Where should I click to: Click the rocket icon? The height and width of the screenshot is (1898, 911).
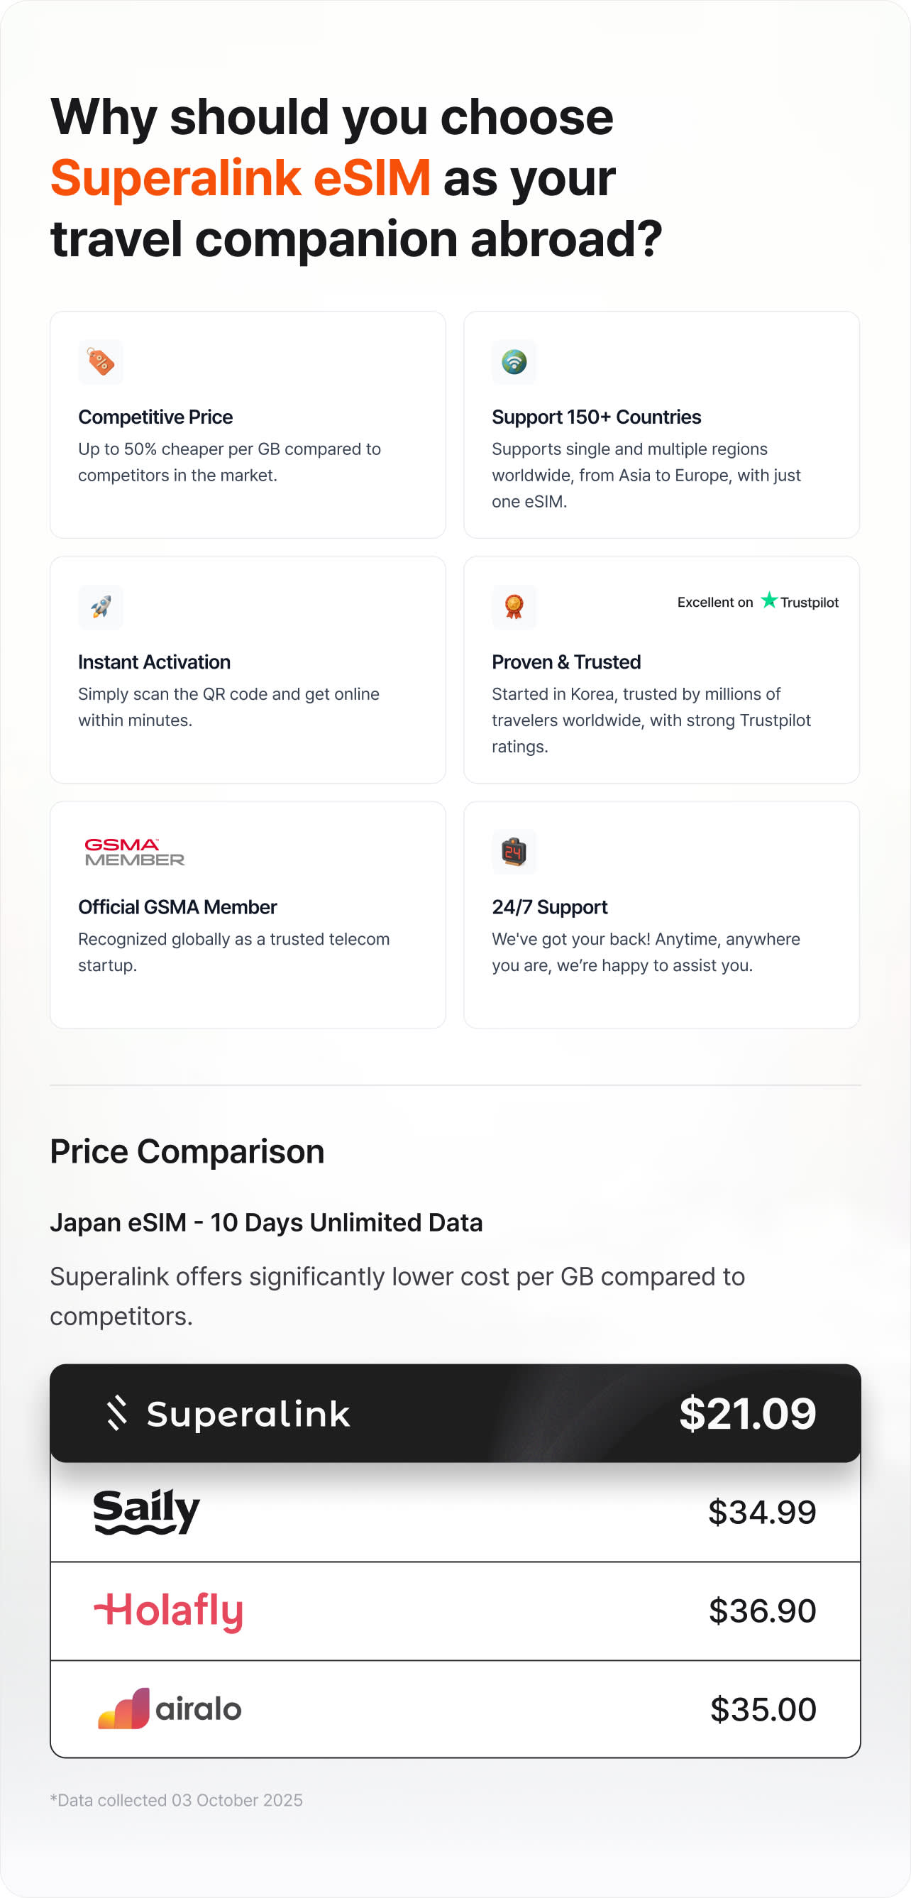pos(101,607)
